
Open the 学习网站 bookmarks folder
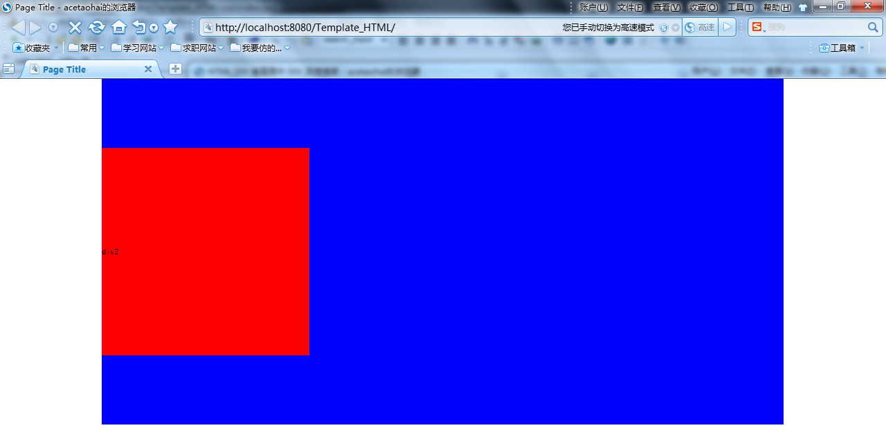pyautogui.click(x=134, y=48)
